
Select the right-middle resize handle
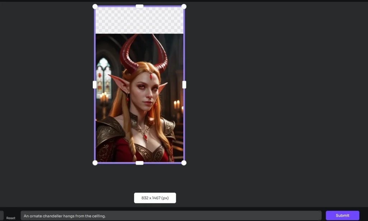[x=184, y=85]
